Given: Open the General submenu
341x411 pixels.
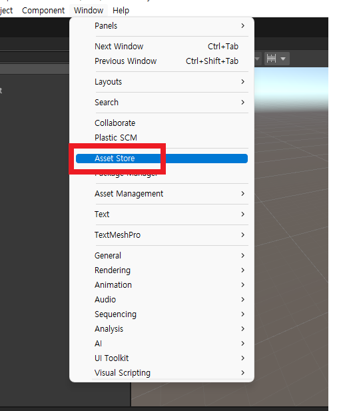Looking at the screenshot, I should coord(162,256).
